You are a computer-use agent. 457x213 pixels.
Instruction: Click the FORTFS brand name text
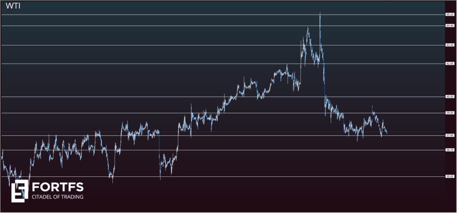tap(57, 187)
